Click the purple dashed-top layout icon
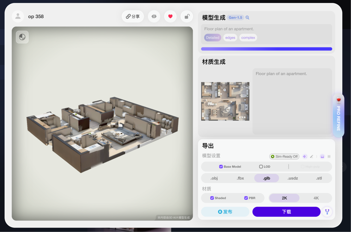Image resolution: width=351 pixels, height=232 pixels. point(322,156)
